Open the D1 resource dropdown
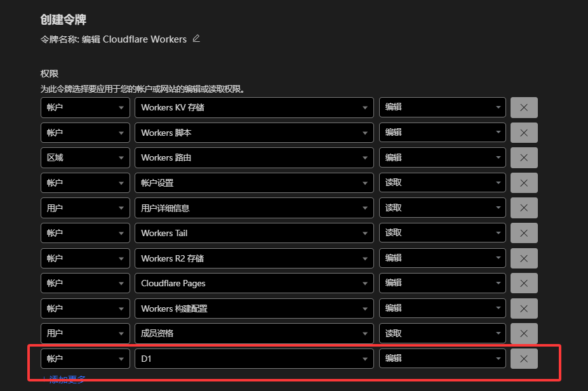Viewport: 588px width, 391px height. pyautogui.click(x=254, y=359)
